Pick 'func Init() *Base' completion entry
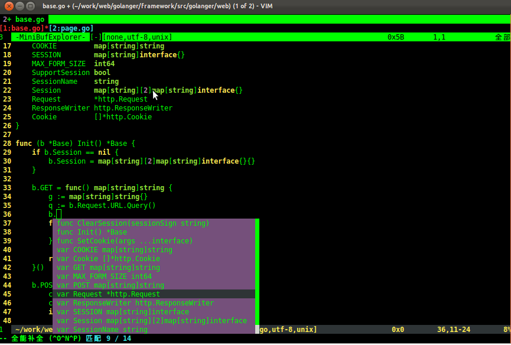 pos(92,232)
